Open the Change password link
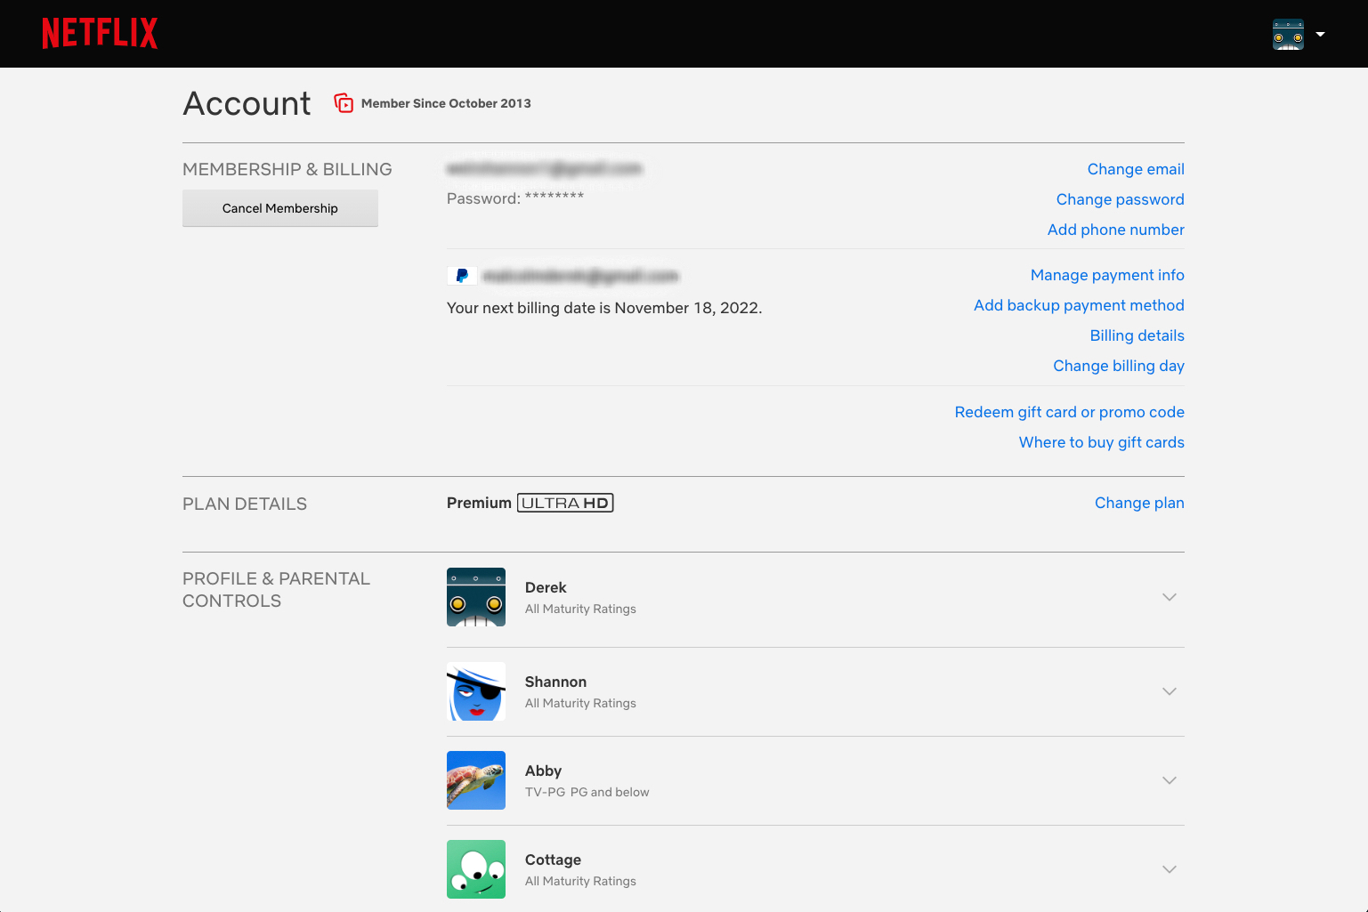The width and height of the screenshot is (1368, 912). coord(1120,199)
